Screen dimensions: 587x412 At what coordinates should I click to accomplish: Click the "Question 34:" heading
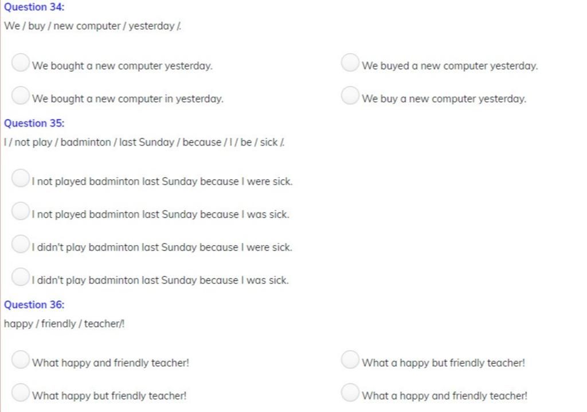34,7
